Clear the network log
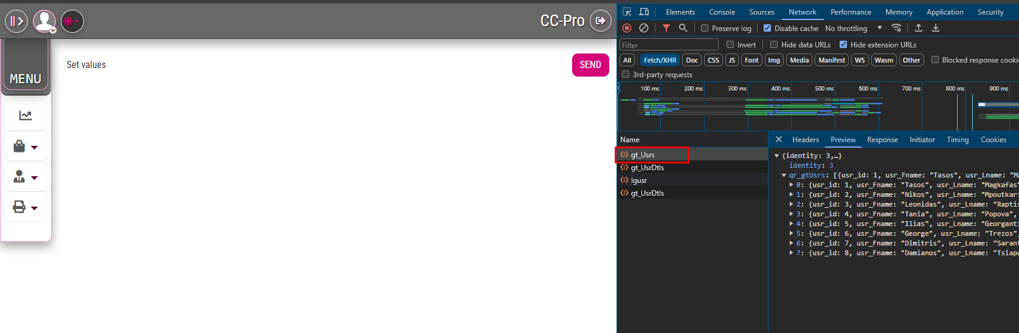 click(x=644, y=28)
